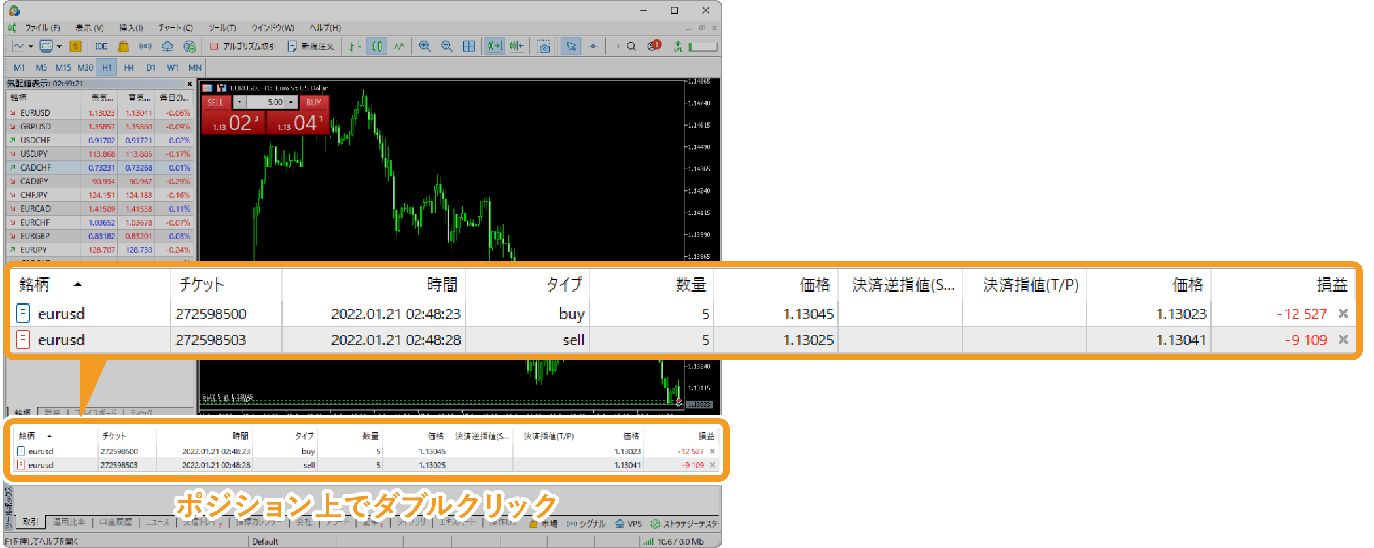
Task: Switch to the 口座履歴 toolbox tab
Action: pyautogui.click(x=116, y=522)
